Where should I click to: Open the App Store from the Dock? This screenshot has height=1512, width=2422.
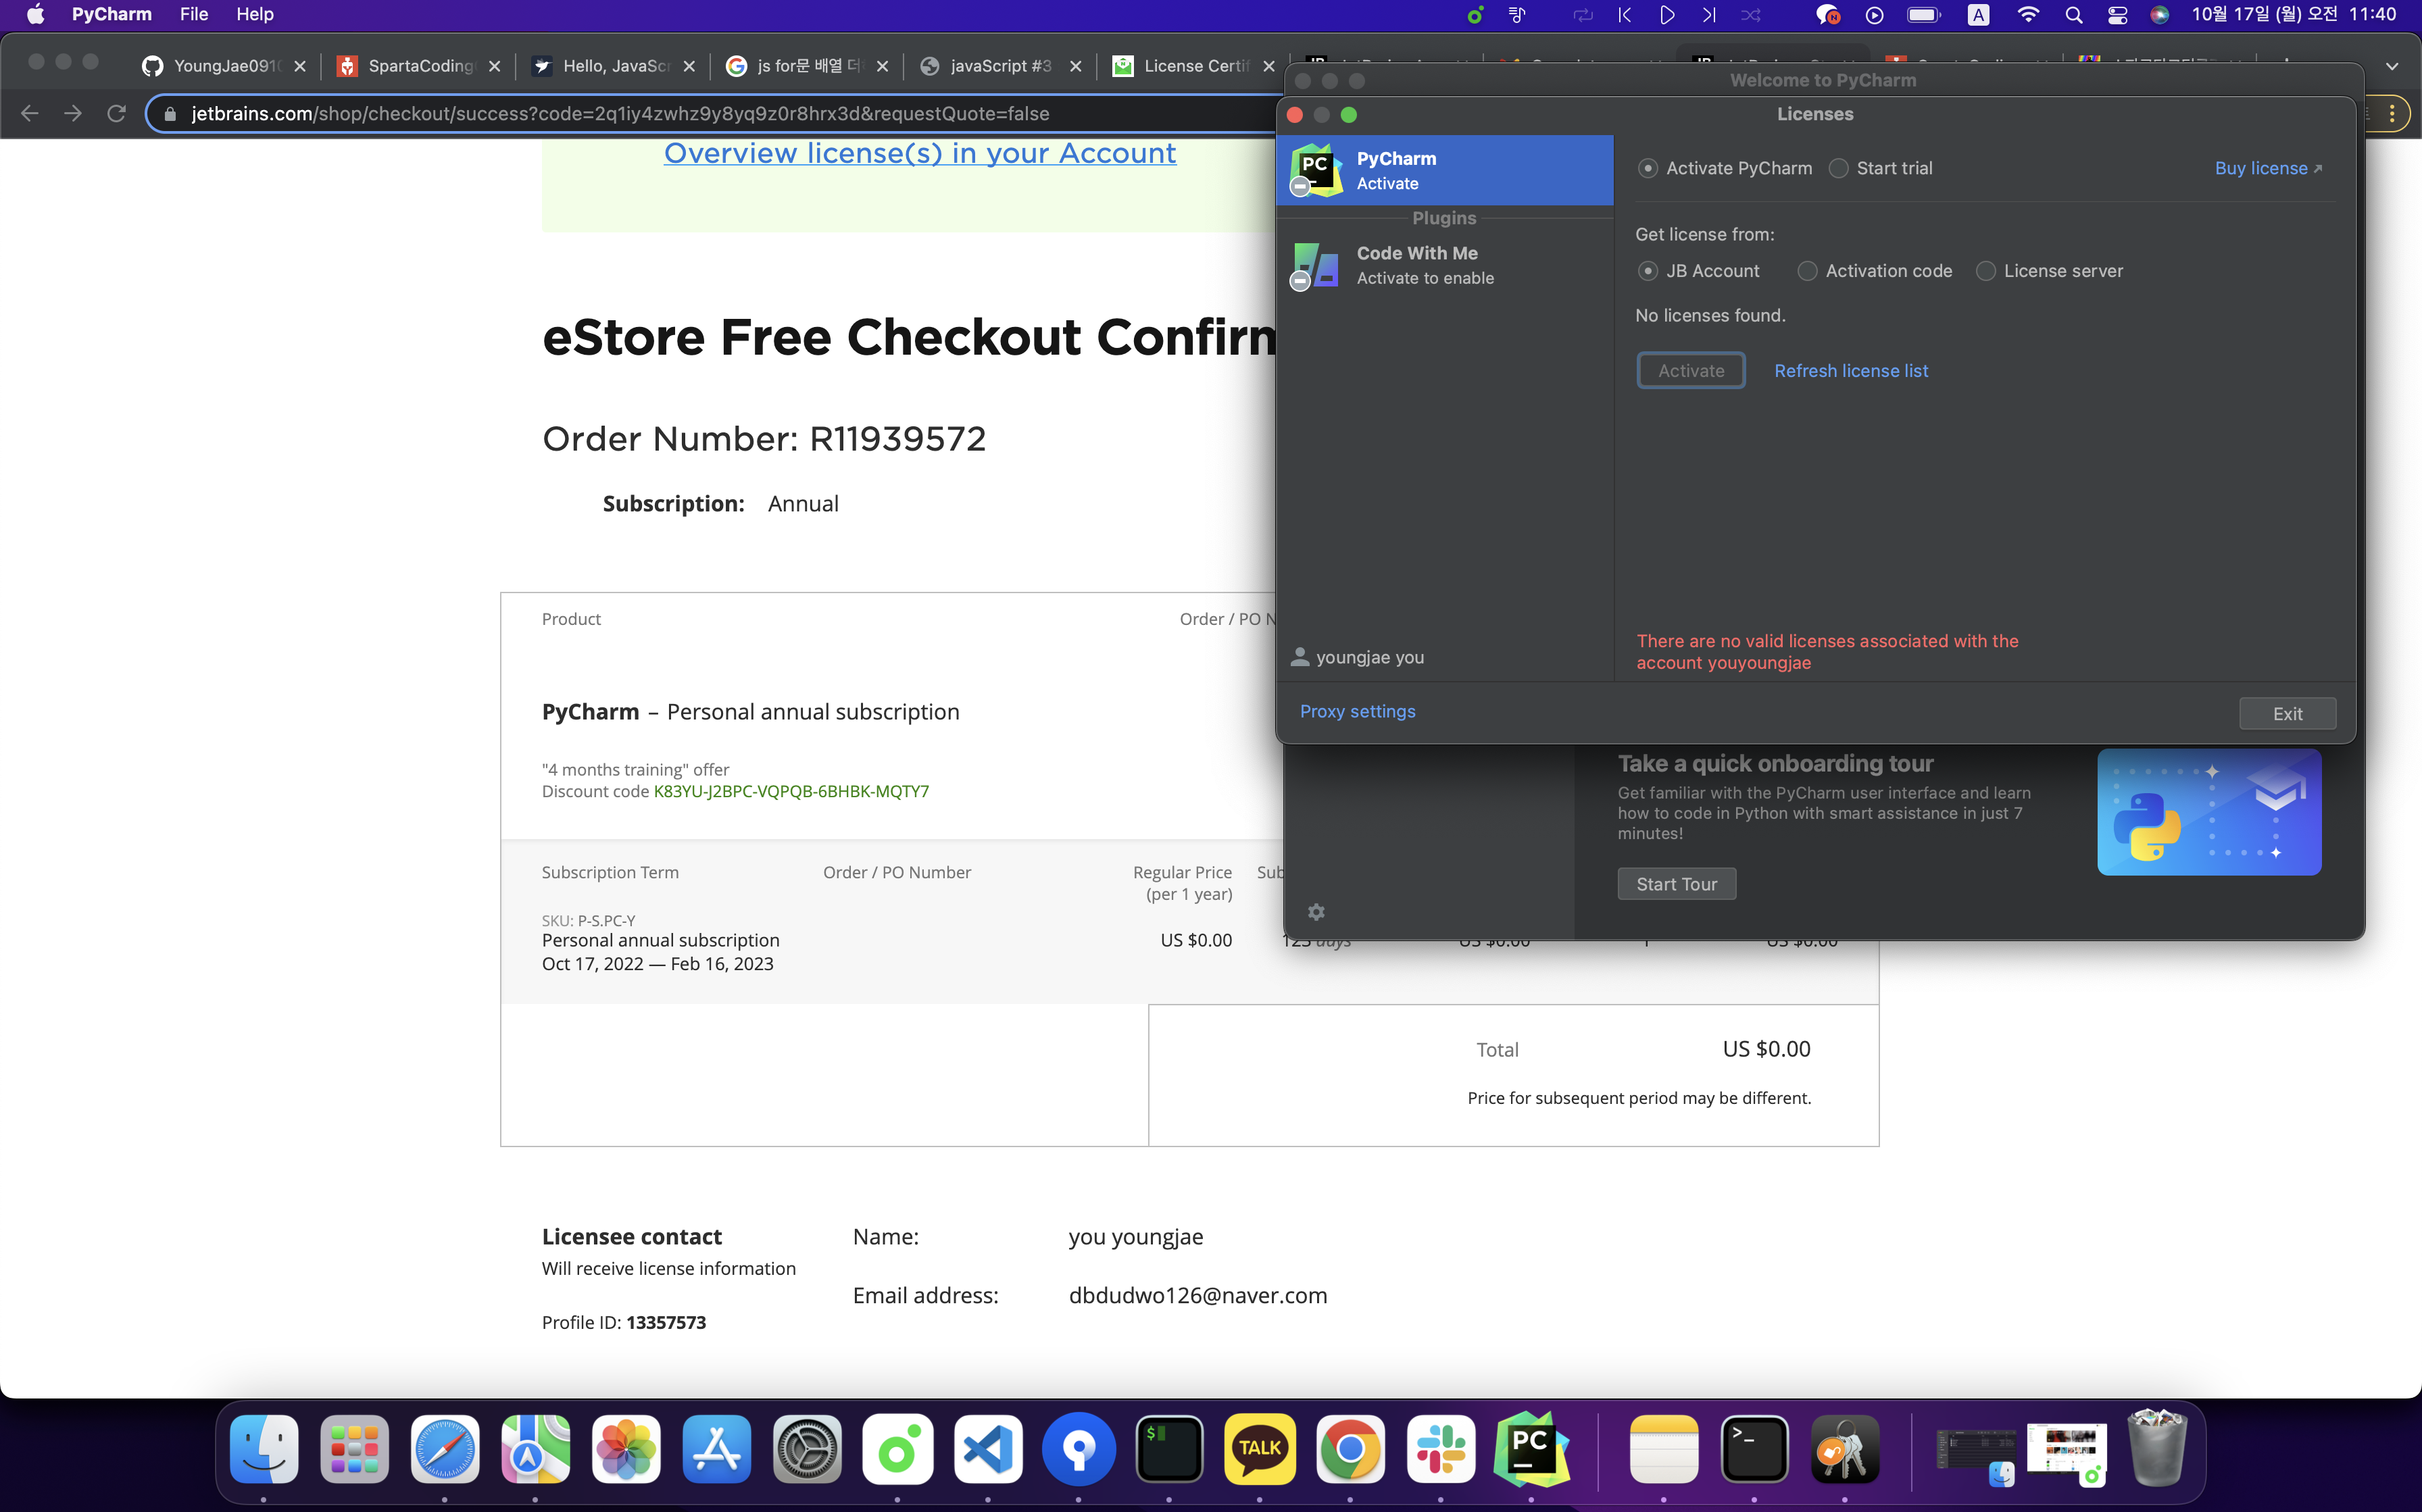[x=716, y=1449]
